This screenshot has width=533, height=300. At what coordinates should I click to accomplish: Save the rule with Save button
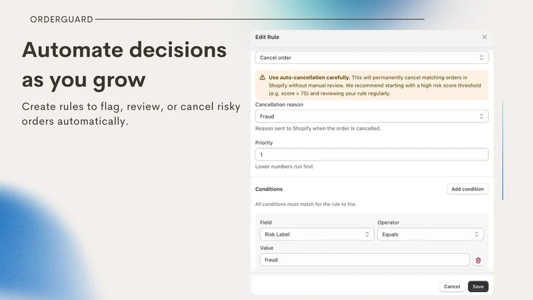pos(478,287)
